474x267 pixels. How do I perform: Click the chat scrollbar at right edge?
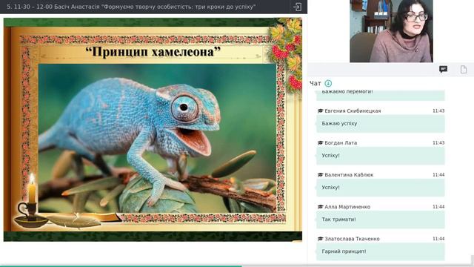[x=473, y=260]
